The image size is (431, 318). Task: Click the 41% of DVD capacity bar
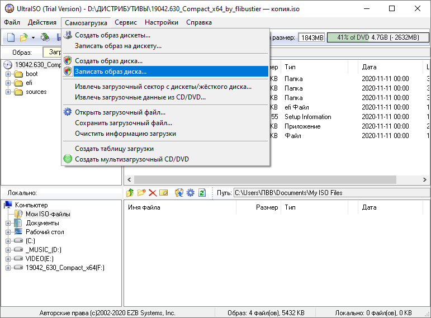point(378,37)
